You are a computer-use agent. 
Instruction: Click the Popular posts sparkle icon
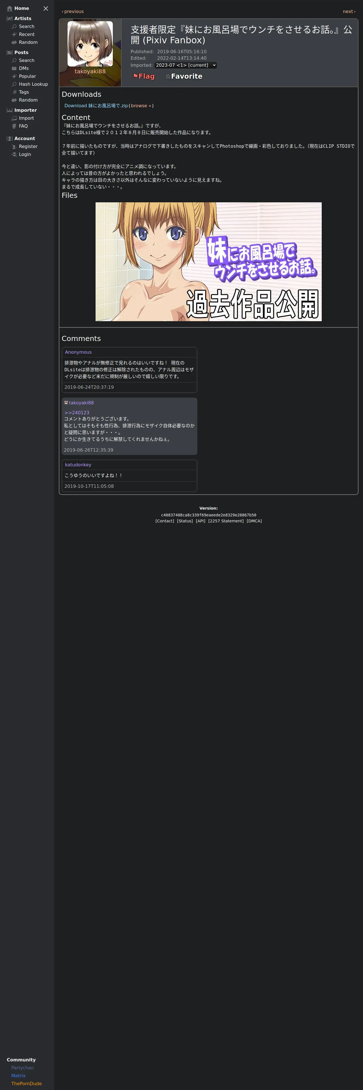(14, 76)
